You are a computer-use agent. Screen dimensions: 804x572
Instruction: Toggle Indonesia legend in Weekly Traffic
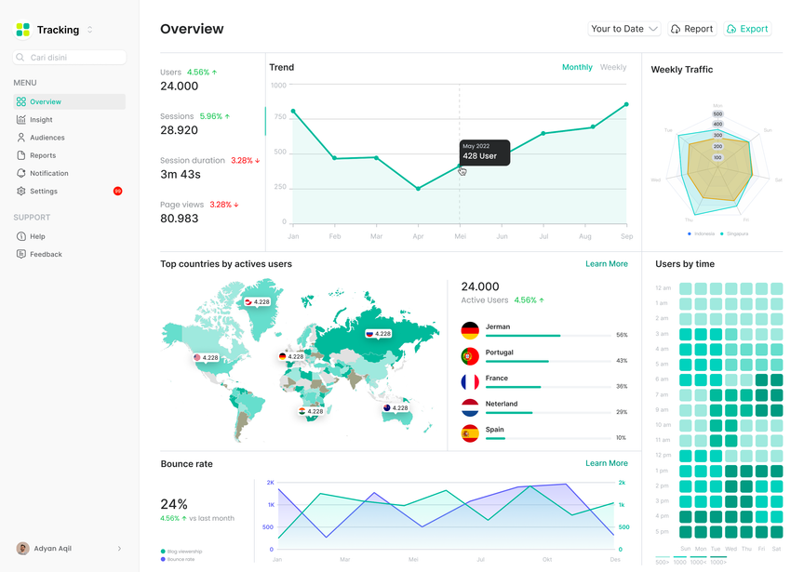[702, 233]
